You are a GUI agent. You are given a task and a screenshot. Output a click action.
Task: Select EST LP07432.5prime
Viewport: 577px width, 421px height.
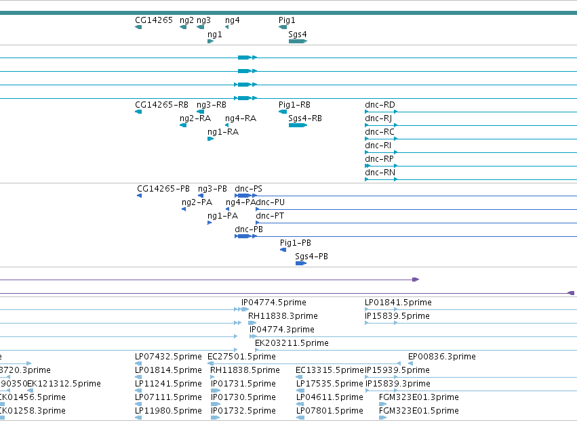168,357
